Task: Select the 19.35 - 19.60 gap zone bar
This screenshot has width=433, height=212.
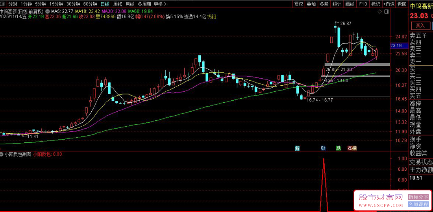Action: pos(355,76)
